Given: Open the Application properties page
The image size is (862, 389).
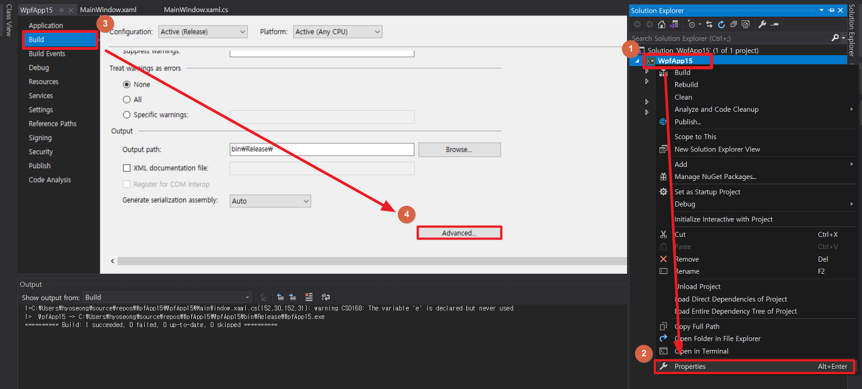Looking at the screenshot, I should [46, 26].
